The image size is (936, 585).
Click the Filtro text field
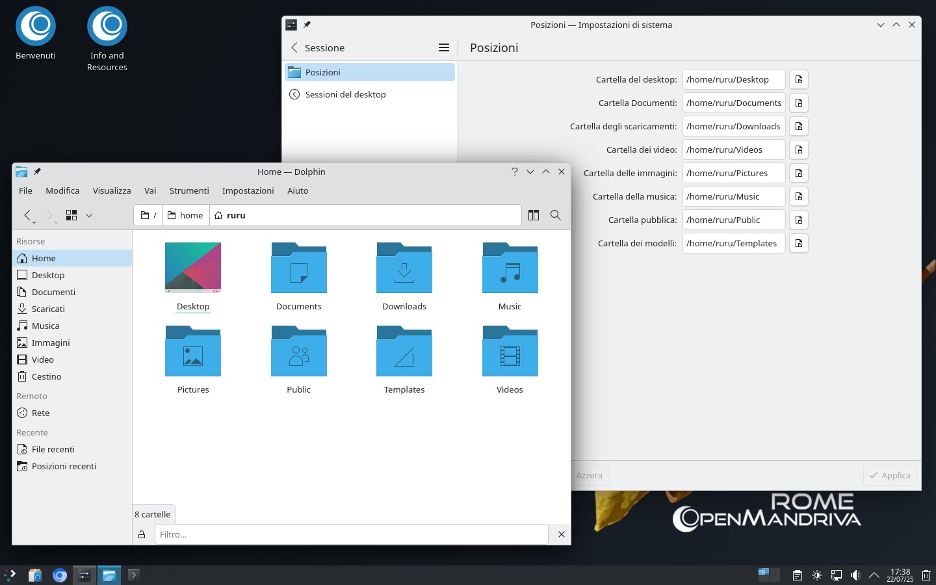pos(351,534)
